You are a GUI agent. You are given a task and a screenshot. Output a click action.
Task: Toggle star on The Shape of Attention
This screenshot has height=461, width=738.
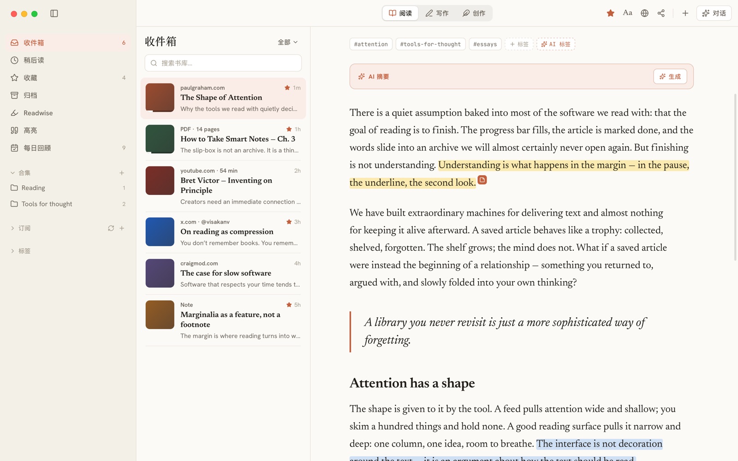point(287,88)
